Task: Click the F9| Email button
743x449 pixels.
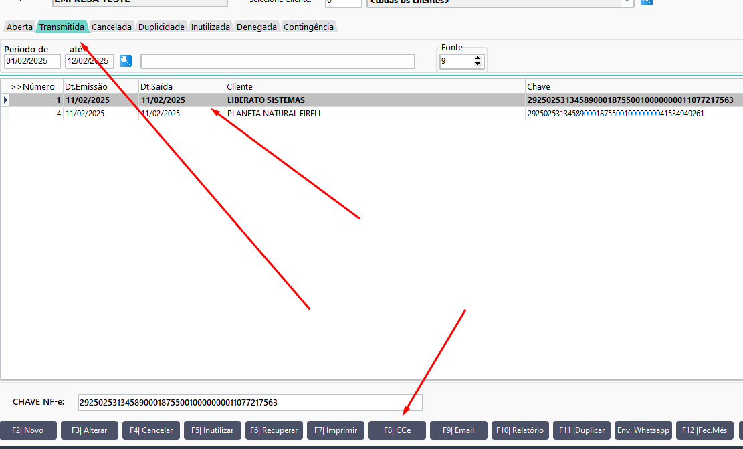Action: click(x=459, y=430)
